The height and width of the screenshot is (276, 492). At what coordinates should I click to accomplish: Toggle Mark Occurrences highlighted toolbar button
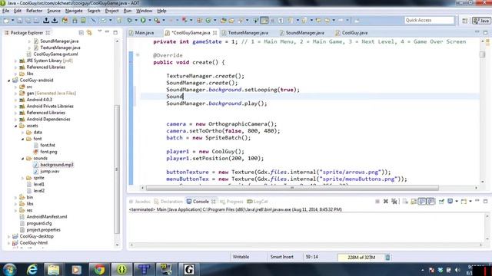point(264,21)
